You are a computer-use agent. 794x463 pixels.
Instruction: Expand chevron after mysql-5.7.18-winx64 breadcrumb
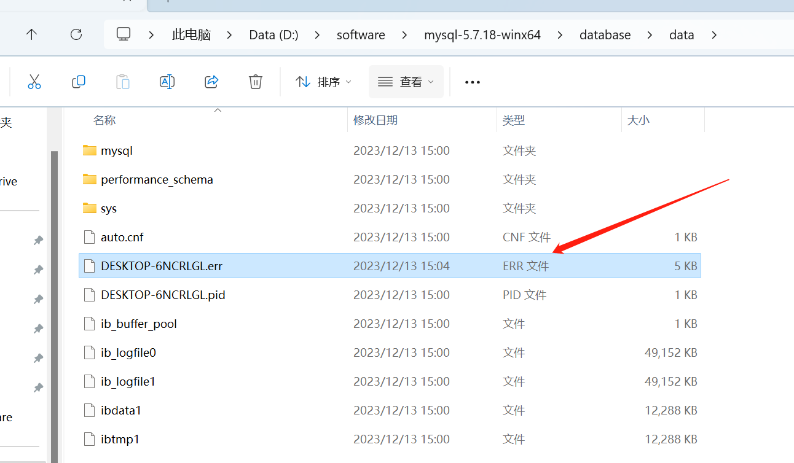[x=560, y=35]
